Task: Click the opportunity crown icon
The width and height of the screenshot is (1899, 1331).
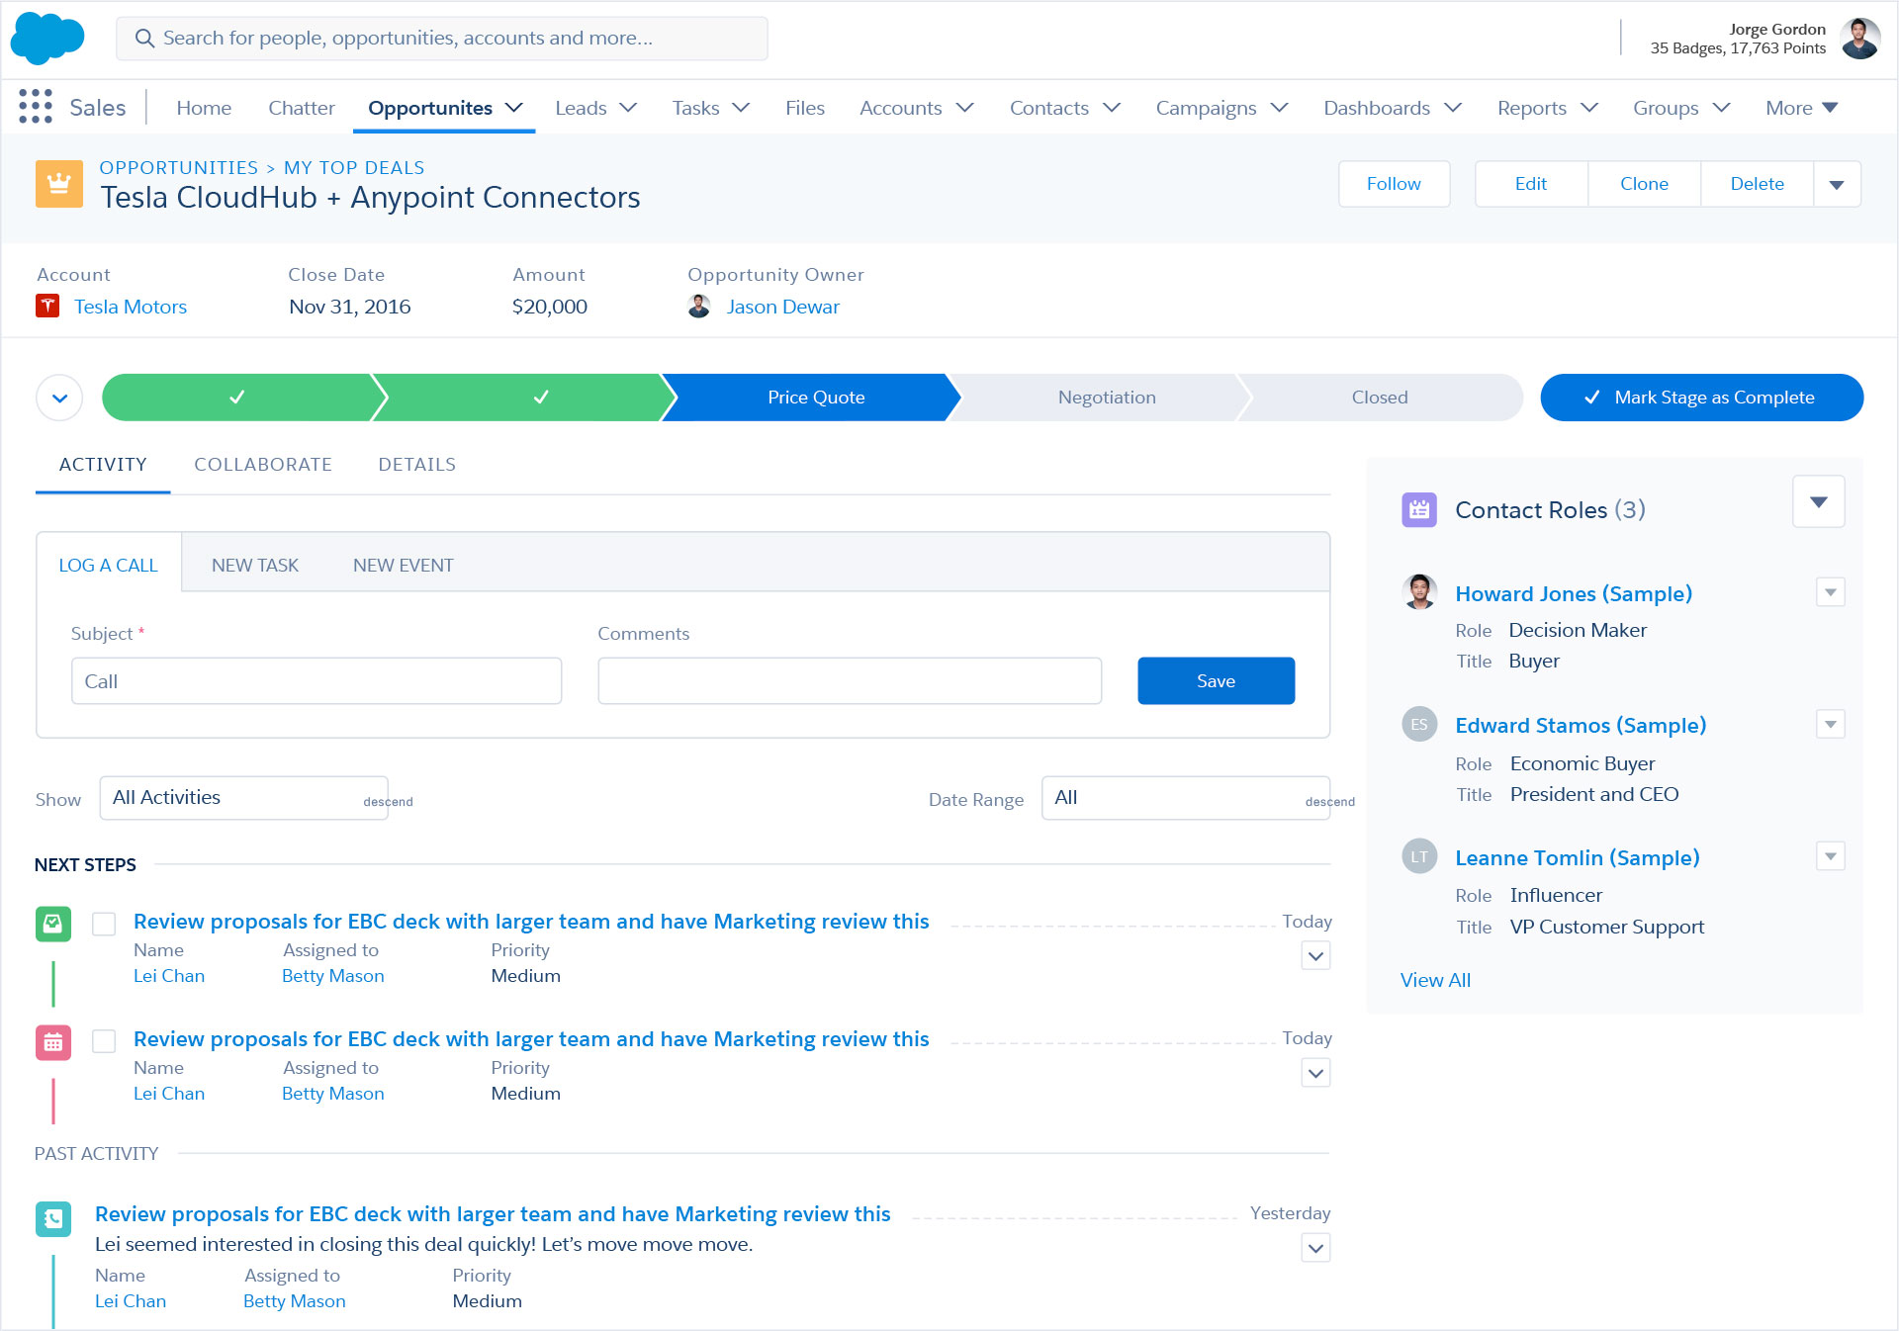Action: [59, 184]
